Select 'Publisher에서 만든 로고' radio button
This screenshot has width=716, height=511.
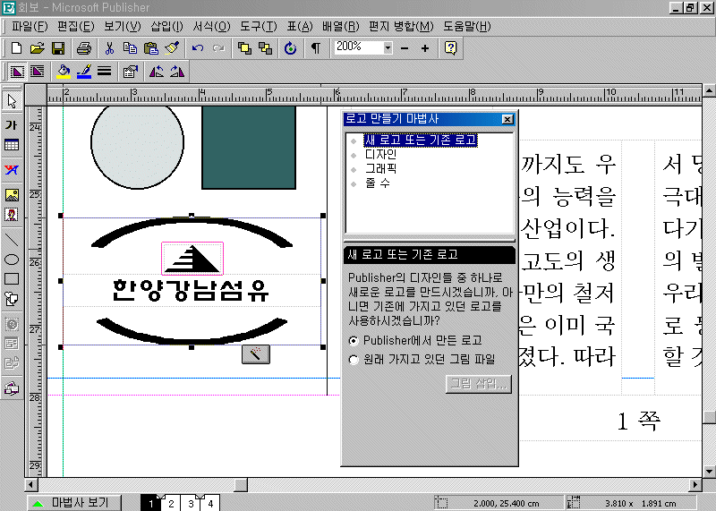tap(354, 340)
